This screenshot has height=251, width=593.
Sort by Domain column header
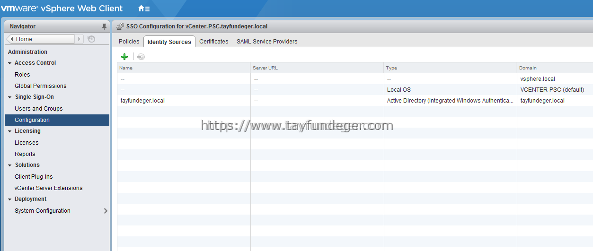(555, 68)
